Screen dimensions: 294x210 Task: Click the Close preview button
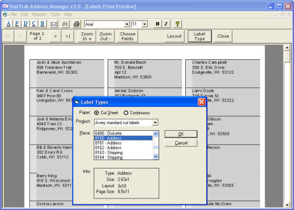[223, 36]
